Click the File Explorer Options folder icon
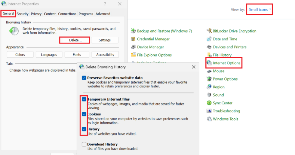 coord(134,55)
